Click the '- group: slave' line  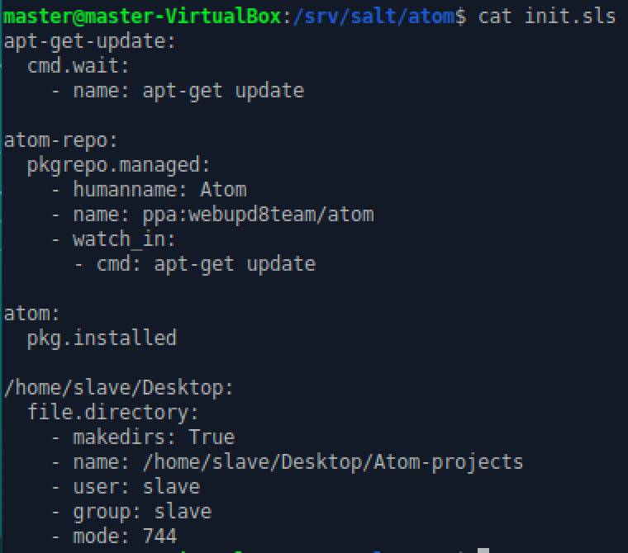pyautogui.click(x=131, y=511)
